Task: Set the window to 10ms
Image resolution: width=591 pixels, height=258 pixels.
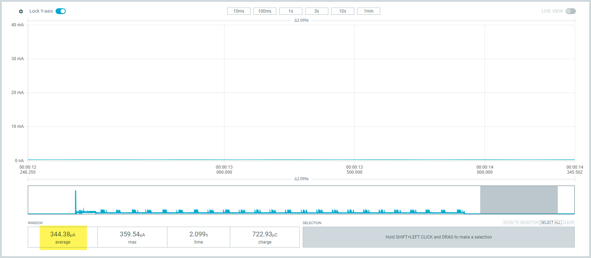Action: point(238,11)
